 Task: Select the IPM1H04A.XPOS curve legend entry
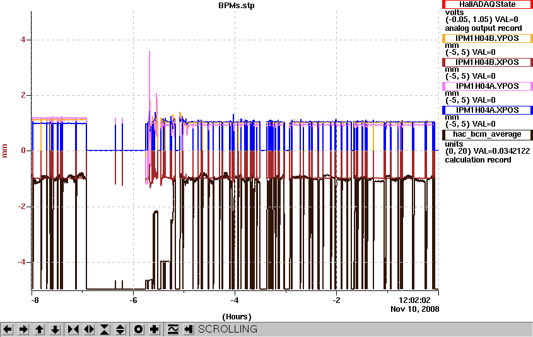(487, 110)
